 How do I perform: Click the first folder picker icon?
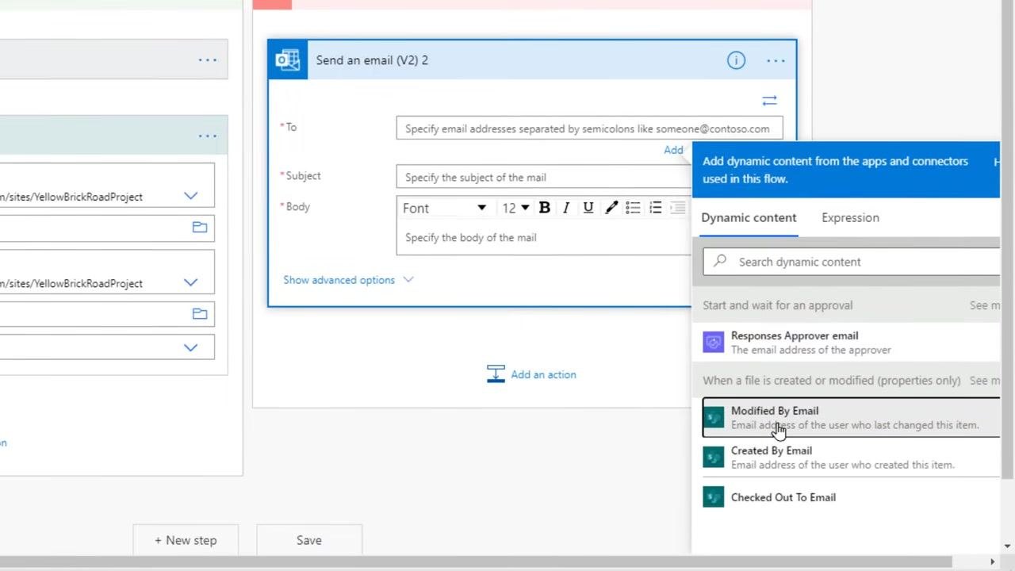(x=200, y=228)
